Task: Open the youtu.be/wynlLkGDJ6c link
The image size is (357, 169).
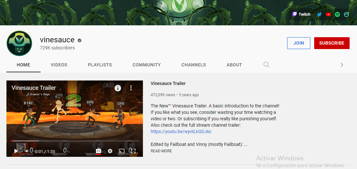Action: pyautogui.click(x=181, y=131)
